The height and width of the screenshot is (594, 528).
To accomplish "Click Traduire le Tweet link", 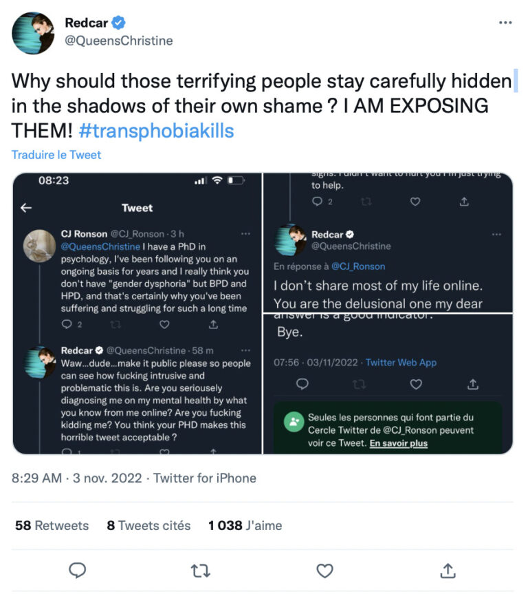I will [x=56, y=155].
